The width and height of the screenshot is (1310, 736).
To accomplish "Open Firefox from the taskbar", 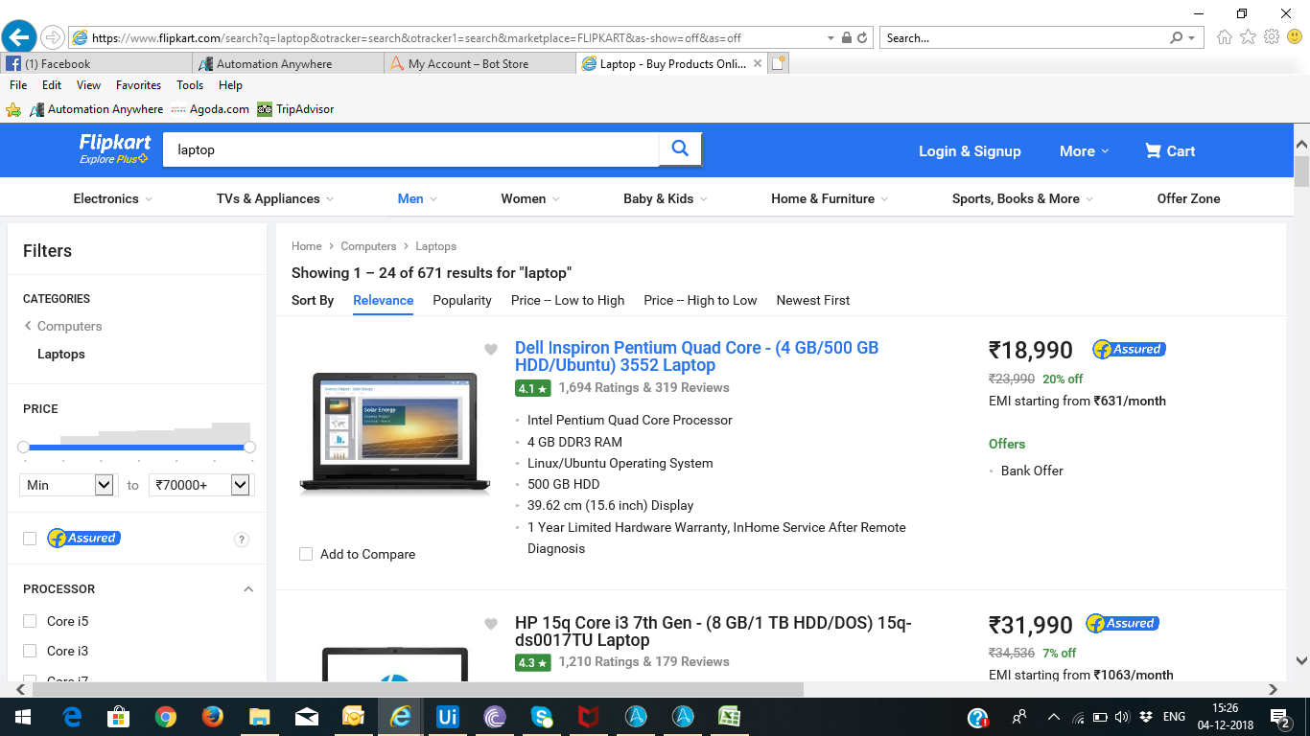I will tap(213, 717).
